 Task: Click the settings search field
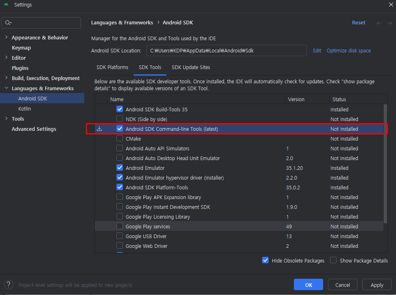[x=41, y=23]
